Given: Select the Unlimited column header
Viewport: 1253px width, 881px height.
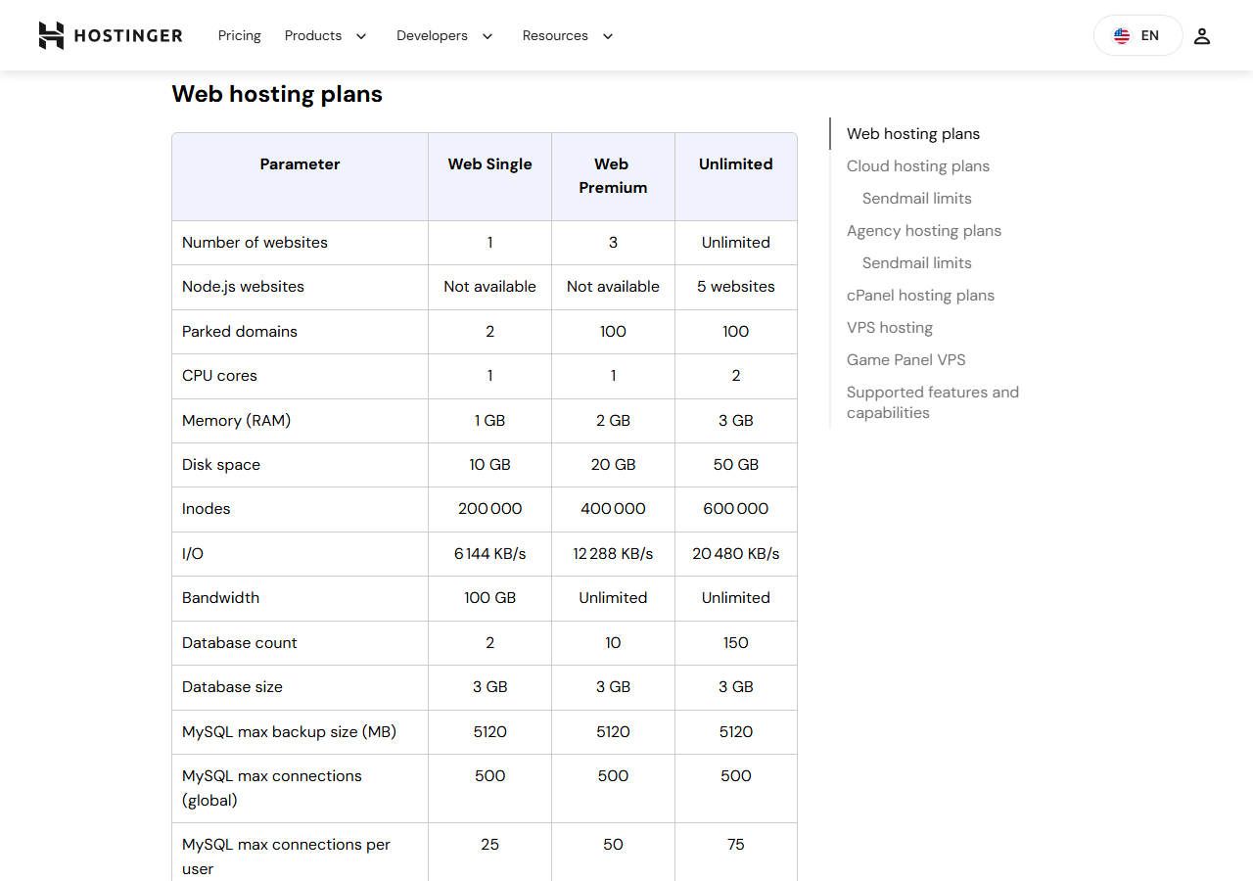Looking at the screenshot, I should [736, 164].
